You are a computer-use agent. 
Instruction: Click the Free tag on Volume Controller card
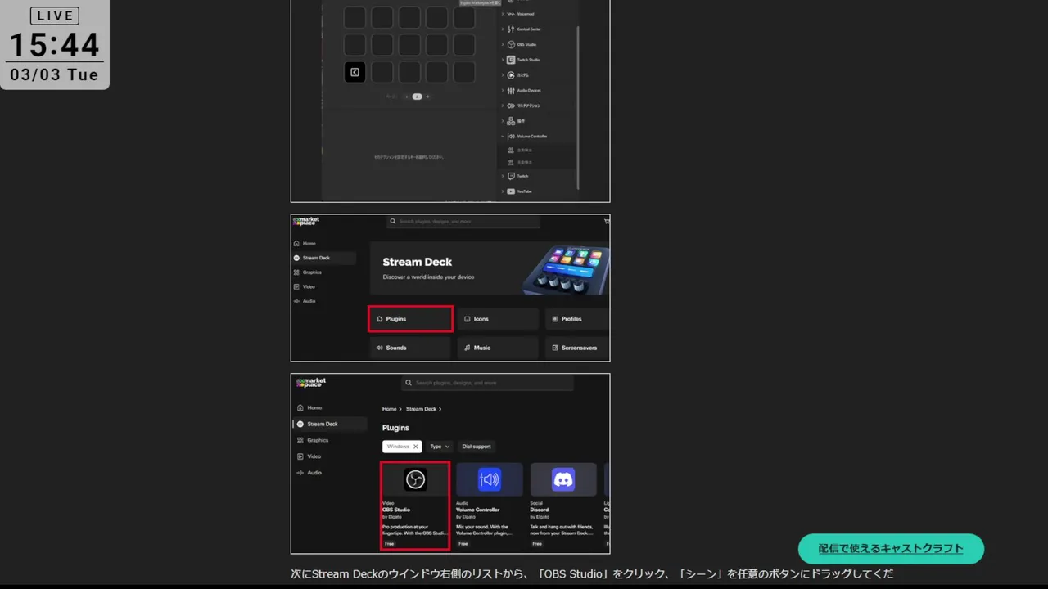(x=463, y=543)
